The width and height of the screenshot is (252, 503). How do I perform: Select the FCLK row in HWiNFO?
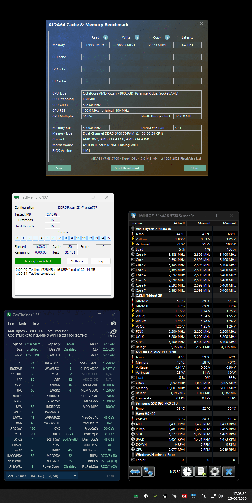[183, 331]
